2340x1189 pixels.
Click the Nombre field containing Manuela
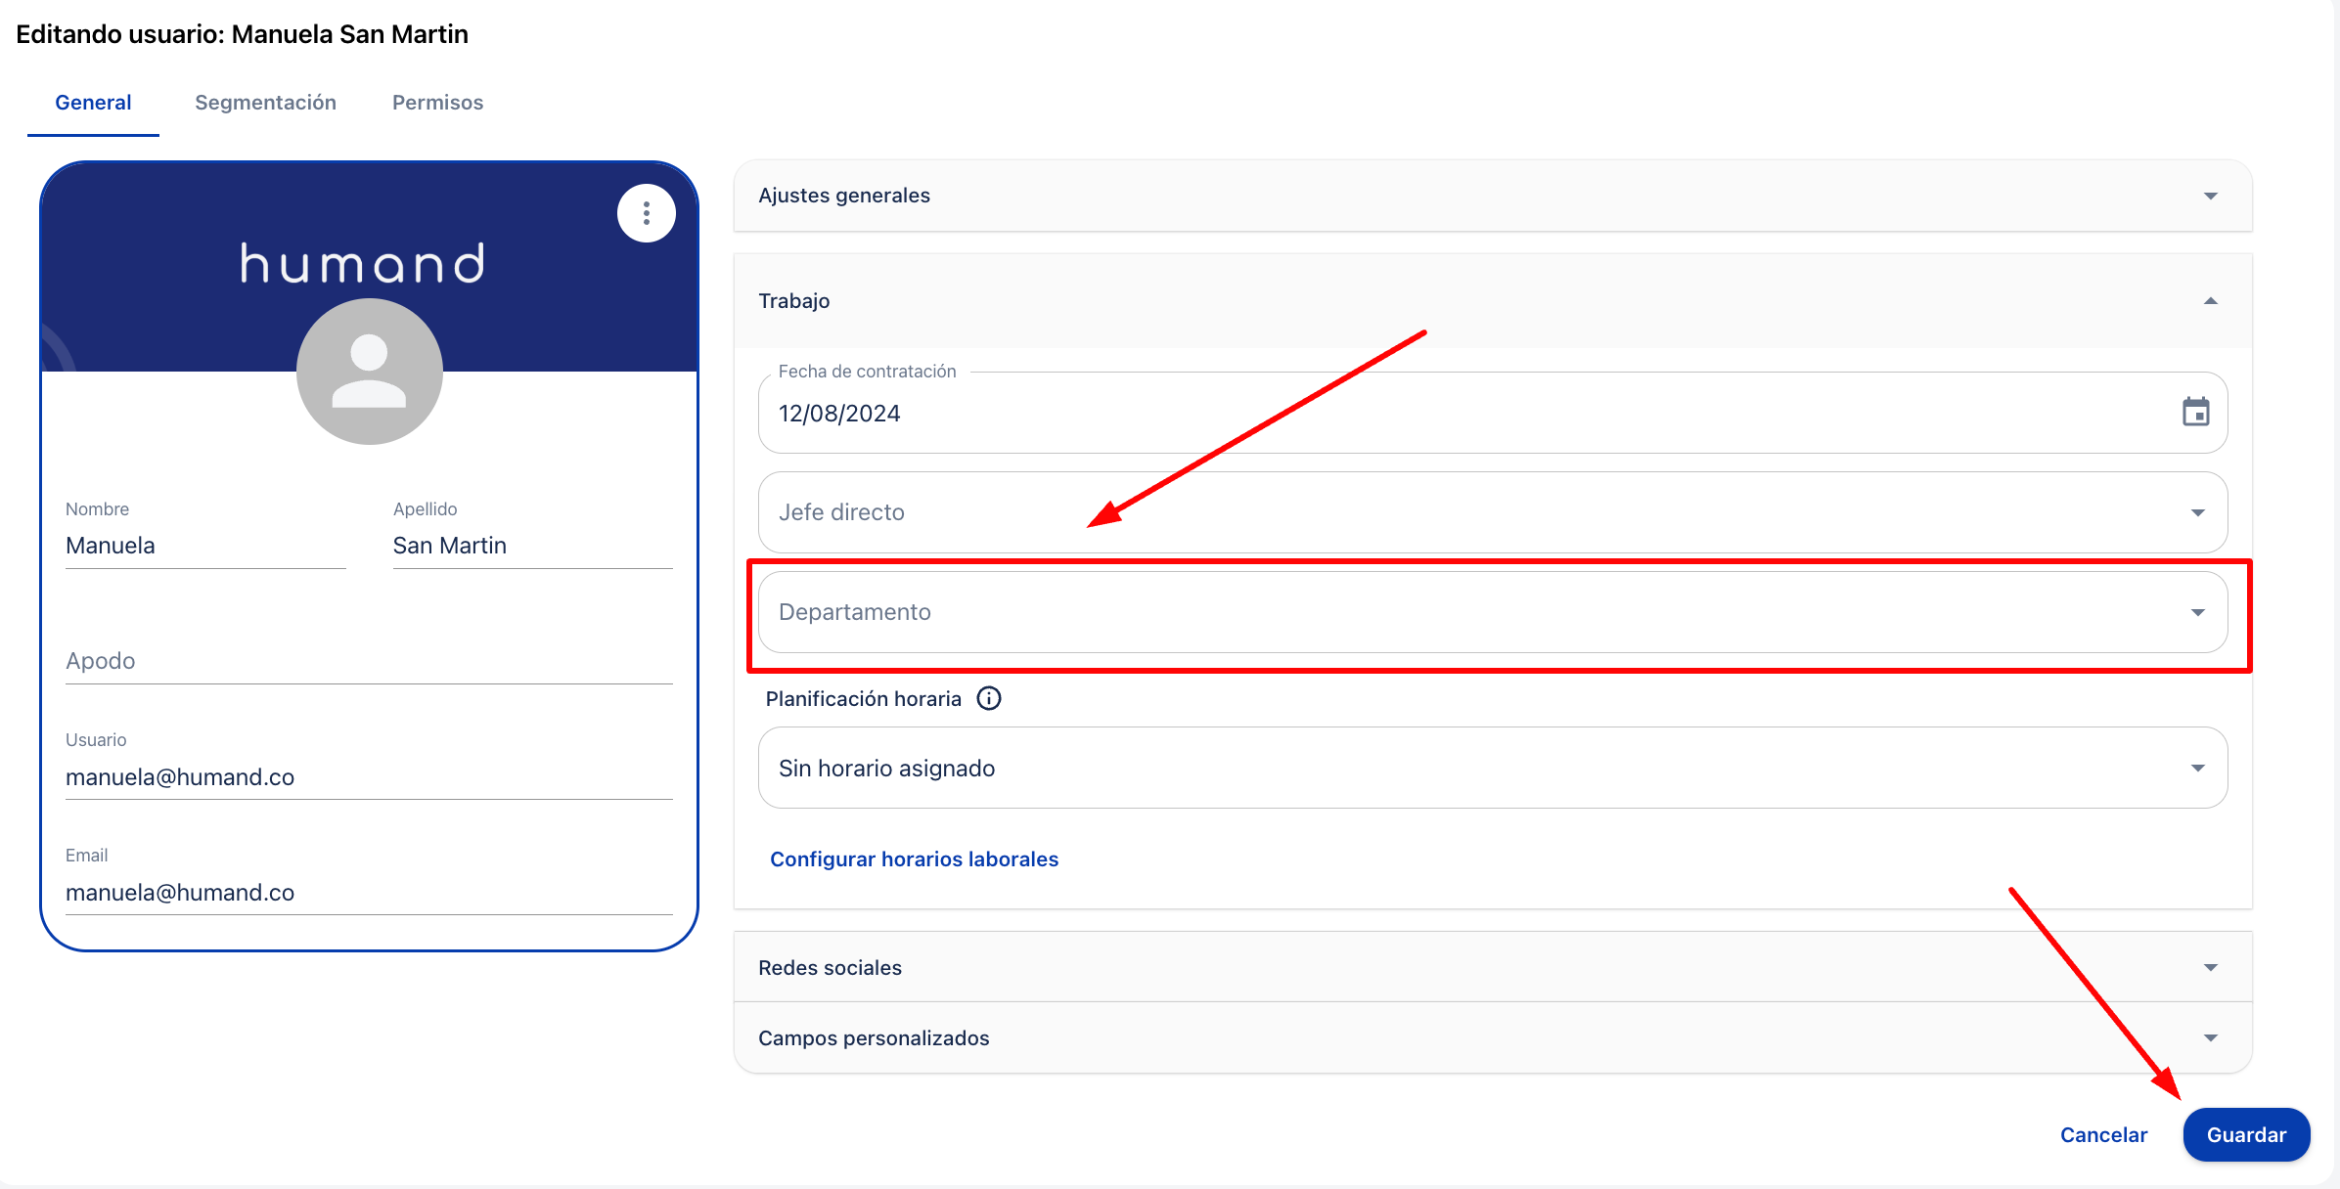205,546
